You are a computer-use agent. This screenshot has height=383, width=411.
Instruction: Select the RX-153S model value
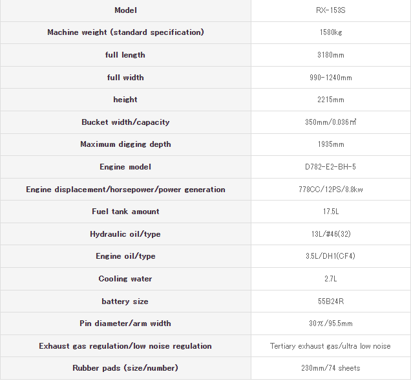pos(330,10)
